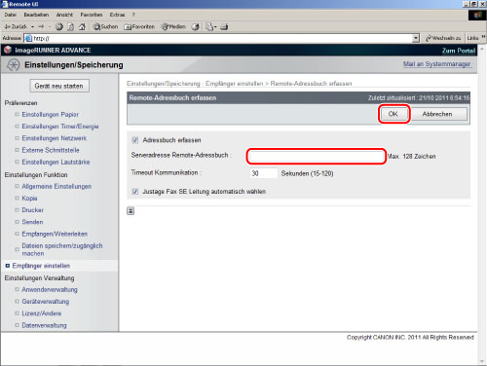Viewport: 487px width, 366px height.
Task: Open Suchen search in toolbar
Action: [x=105, y=27]
